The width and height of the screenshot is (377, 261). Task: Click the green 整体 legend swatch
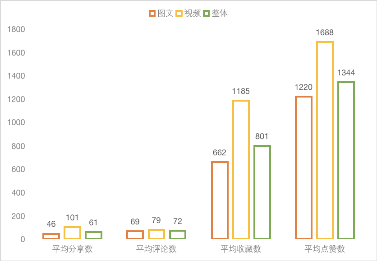point(206,13)
